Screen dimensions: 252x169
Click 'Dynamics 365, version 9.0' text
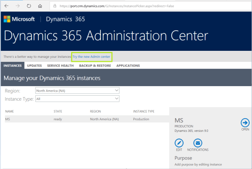(191, 131)
